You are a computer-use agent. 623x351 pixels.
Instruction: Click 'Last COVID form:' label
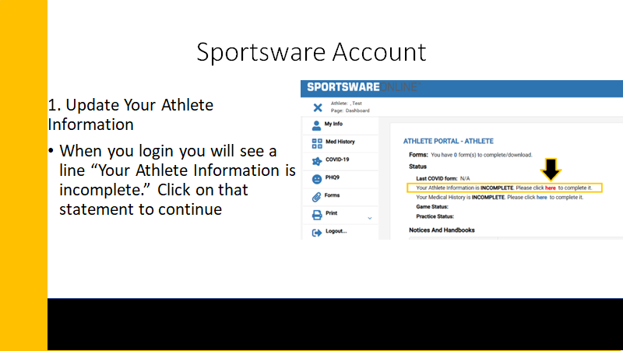click(436, 179)
